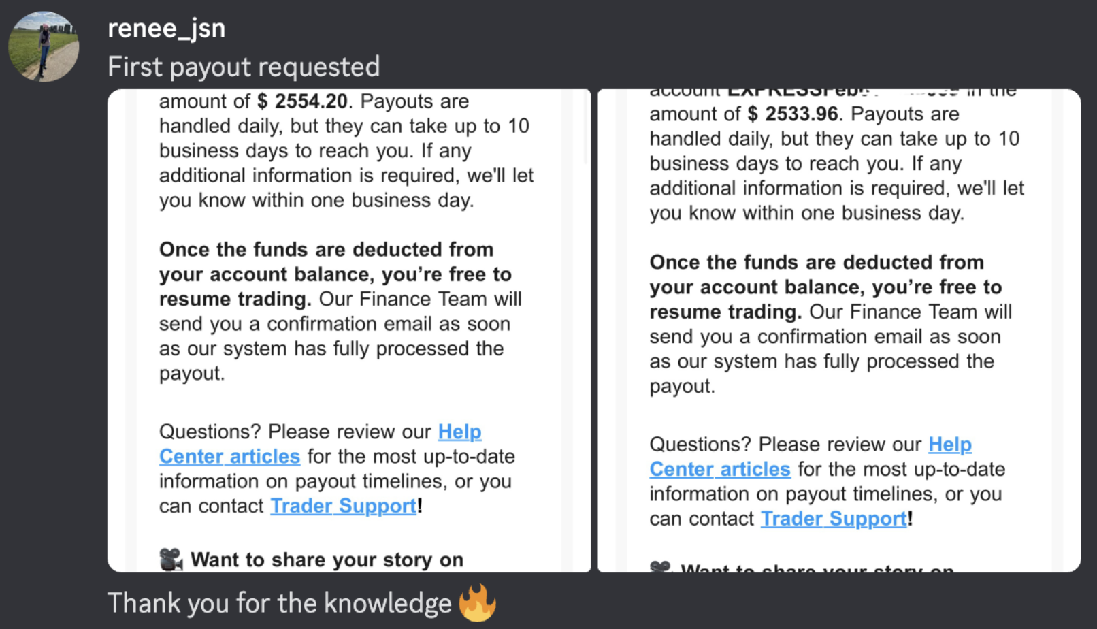Click the partially hidden camera emoji in the right email
1097x629 pixels.
660,566
